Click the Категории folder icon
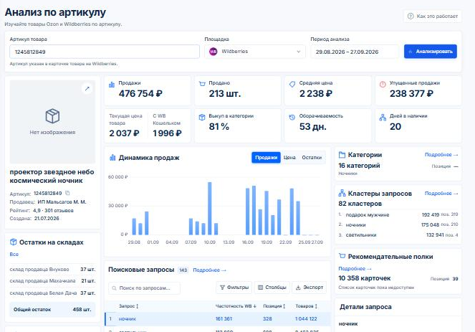Viewport: 475px width, 332px height. [x=342, y=155]
